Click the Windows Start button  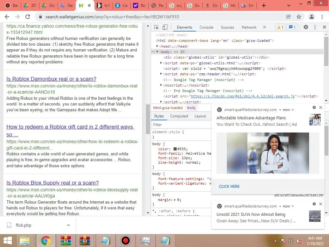pyautogui.click(x=8, y=241)
